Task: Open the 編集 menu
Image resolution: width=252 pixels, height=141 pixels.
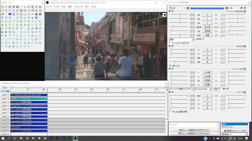Action: pos(70,7)
